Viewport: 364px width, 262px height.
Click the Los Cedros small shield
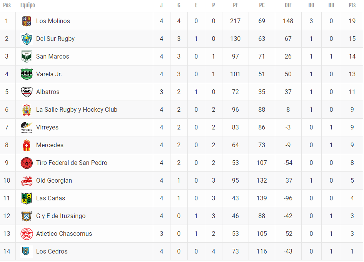click(x=26, y=251)
